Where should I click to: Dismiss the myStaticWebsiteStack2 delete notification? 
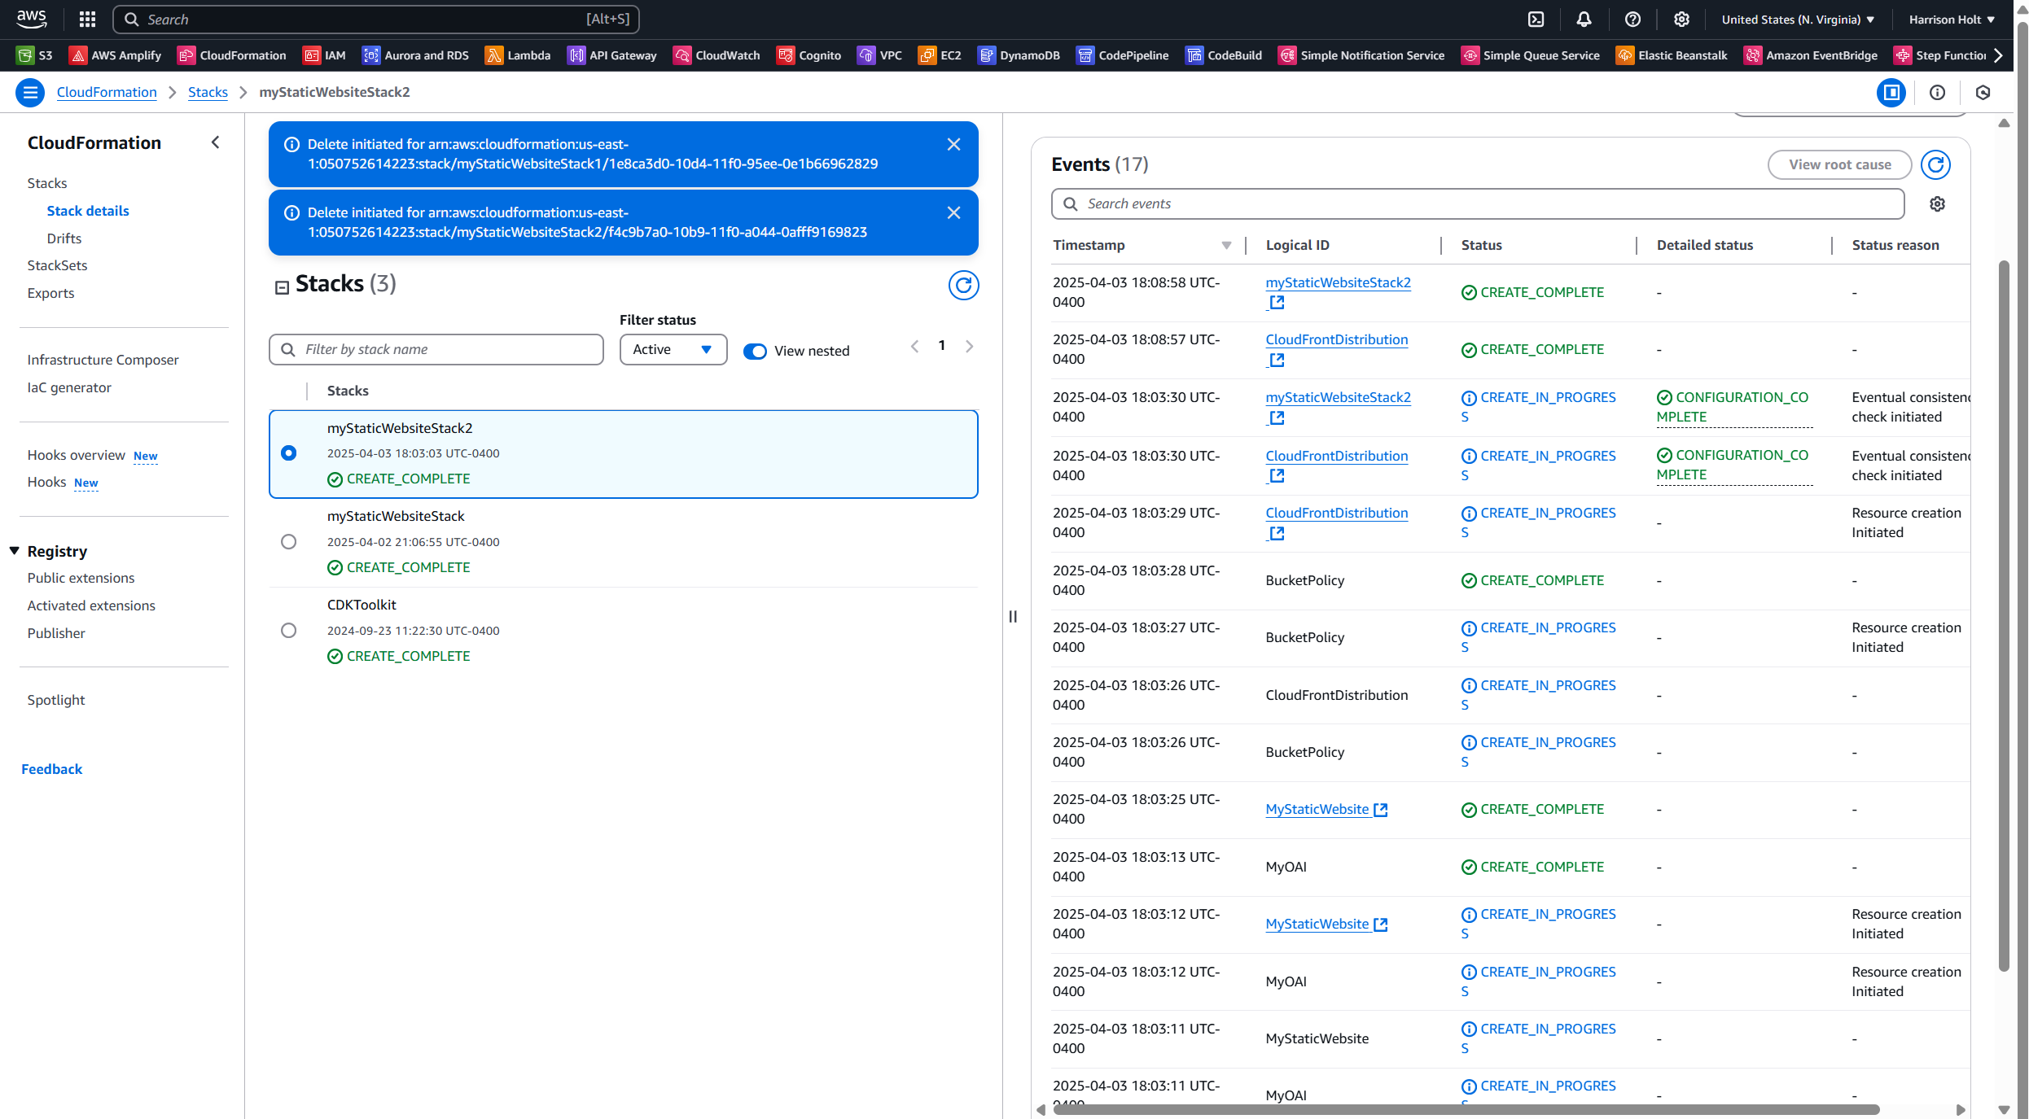tap(953, 212)
